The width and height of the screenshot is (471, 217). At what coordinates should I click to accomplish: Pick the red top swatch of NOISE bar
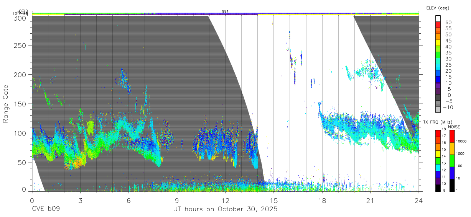click(x=452, y=136)
